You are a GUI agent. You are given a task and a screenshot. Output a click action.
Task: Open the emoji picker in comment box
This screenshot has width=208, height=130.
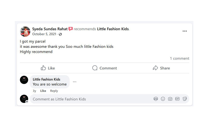pos(163,99)
